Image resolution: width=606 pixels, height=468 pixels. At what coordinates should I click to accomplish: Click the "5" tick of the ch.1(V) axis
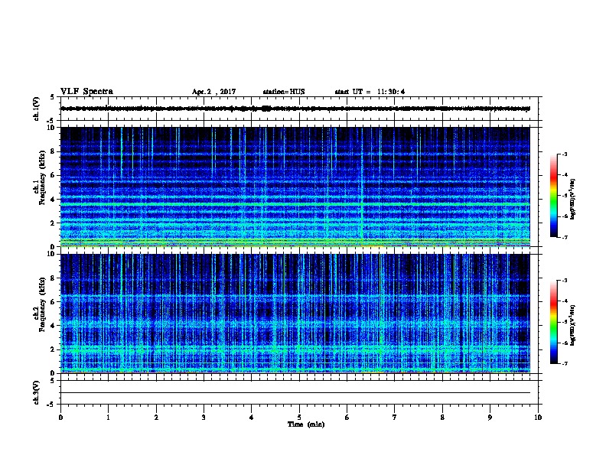click(x=53, y=97)
